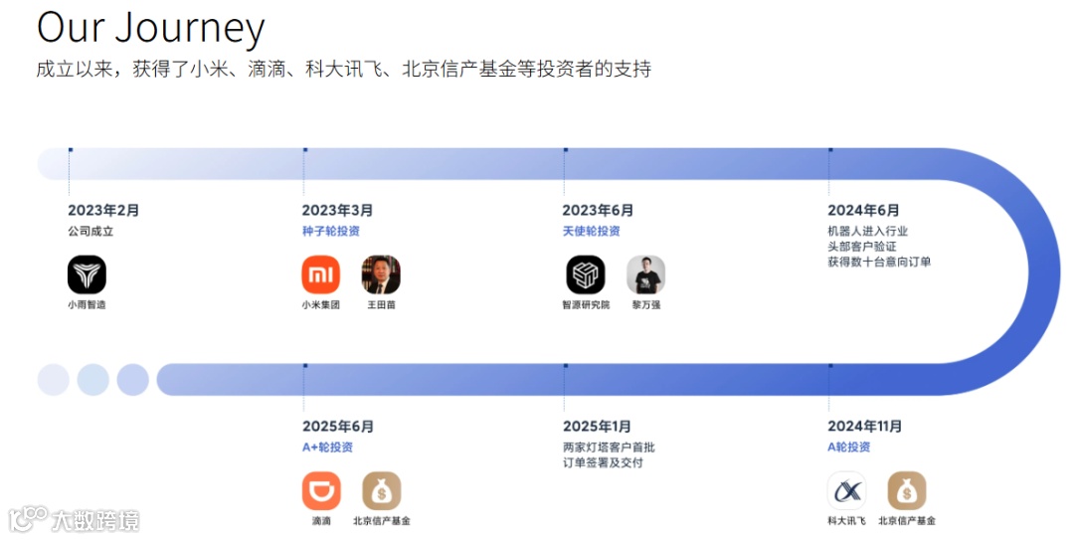Click the 小米集团 caption text

click(320, 304)
